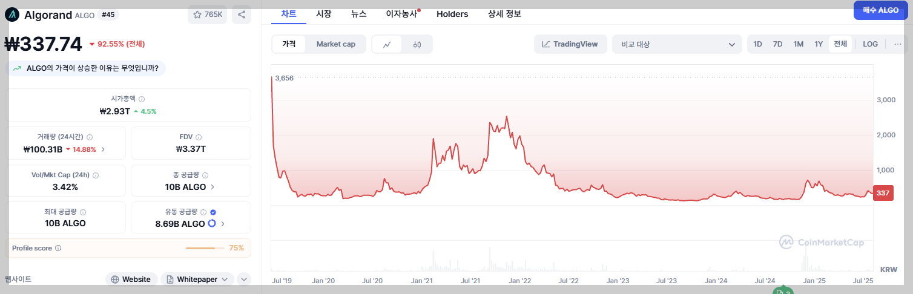Expand more website links chevron button
Viewport: 913px width, 294px height.
pos(243,279)
